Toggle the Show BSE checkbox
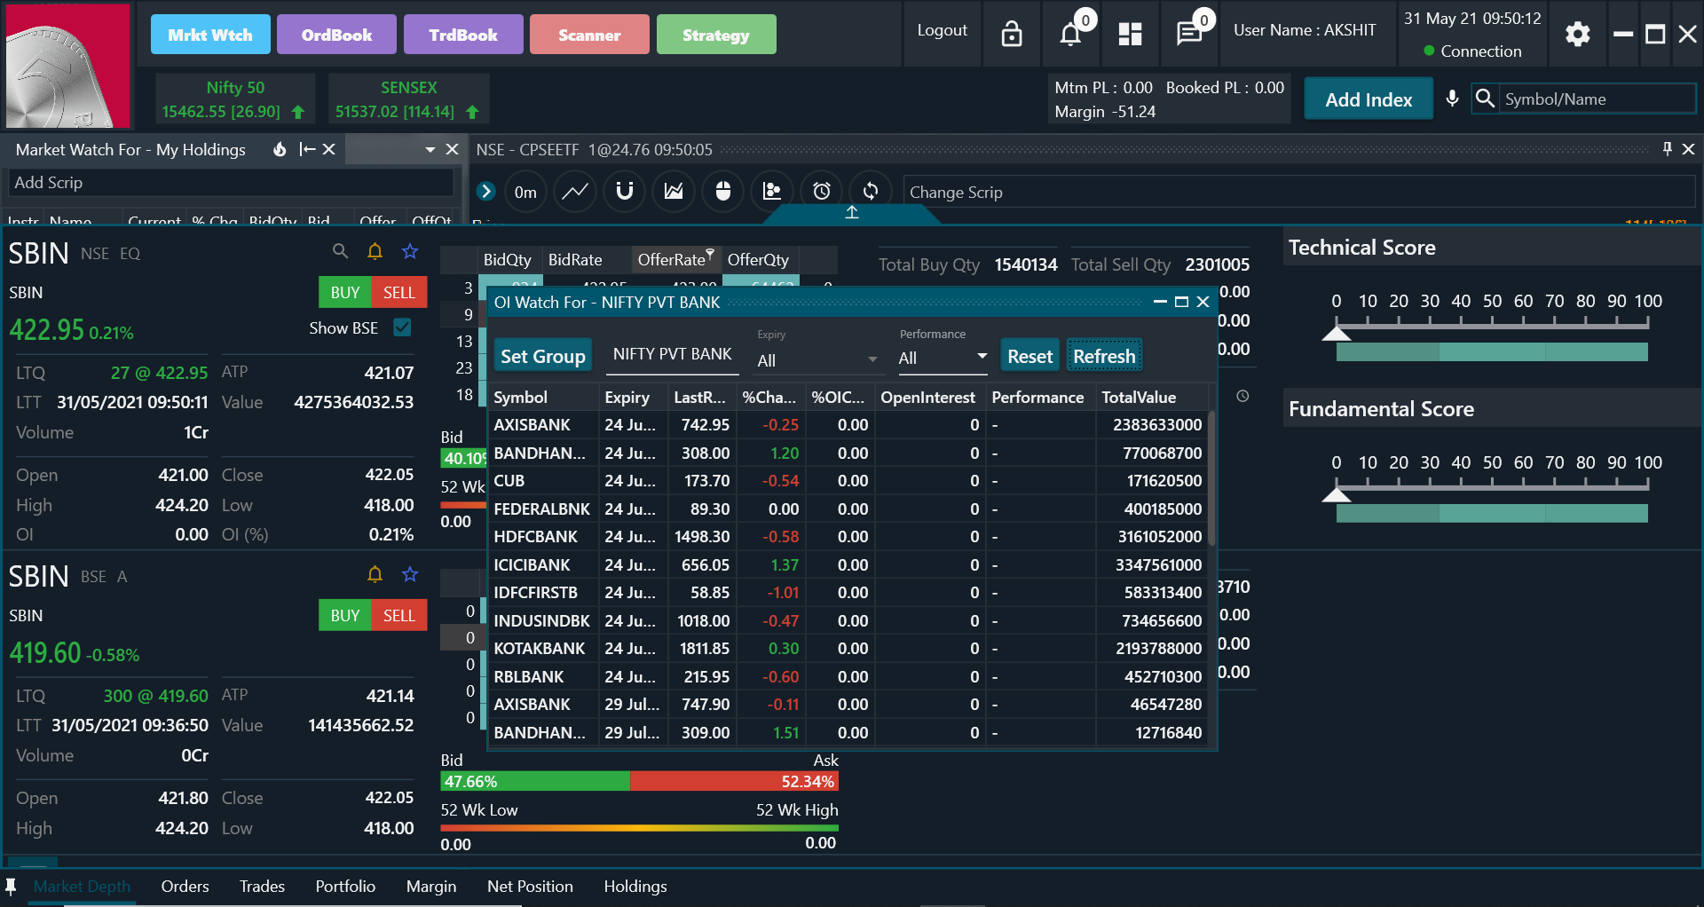1704x907 pixels. pyautogui.click(x=402, y=327)
